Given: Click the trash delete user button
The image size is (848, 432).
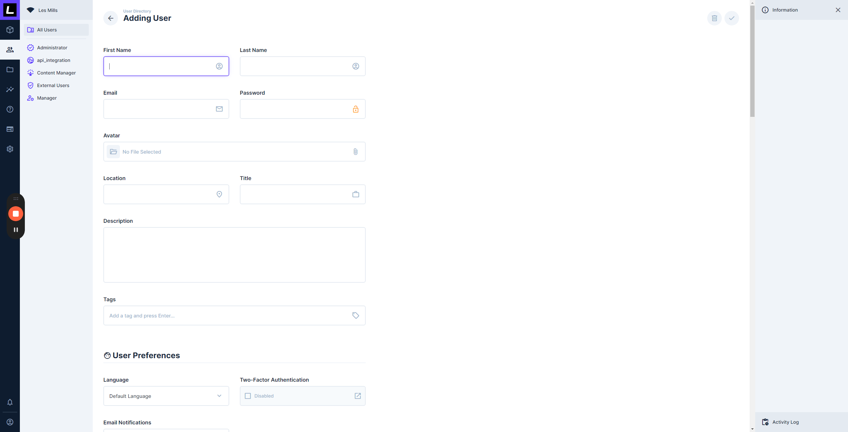Looking at the screenshot, I should tap(715, 18).
